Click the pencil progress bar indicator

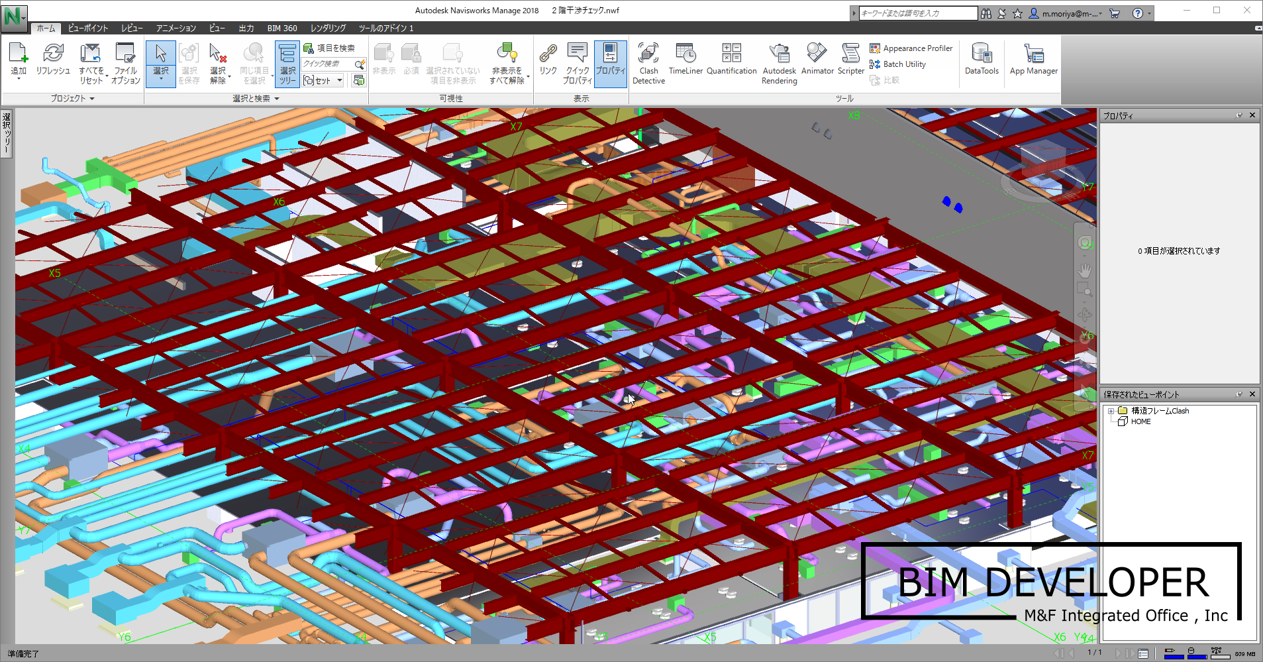(x=1174, y=653)
